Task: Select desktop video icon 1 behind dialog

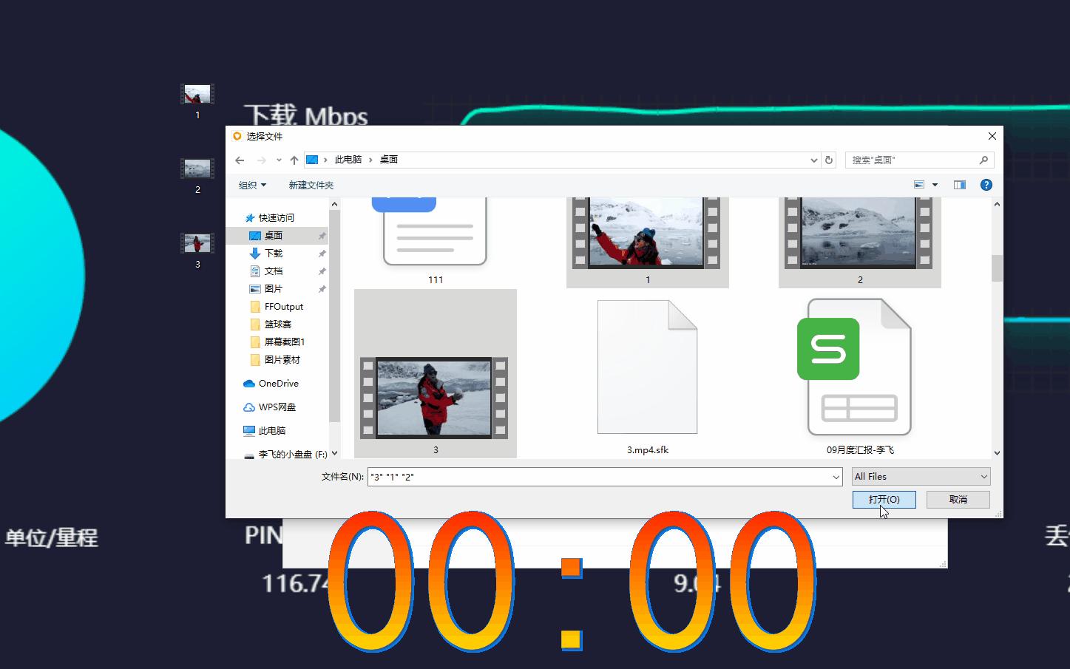Action: [x=197, y=102]
